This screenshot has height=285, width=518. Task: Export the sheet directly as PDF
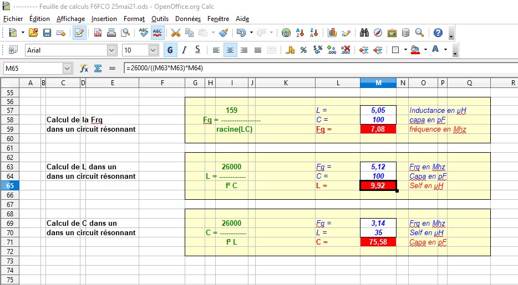click(98, 33)
